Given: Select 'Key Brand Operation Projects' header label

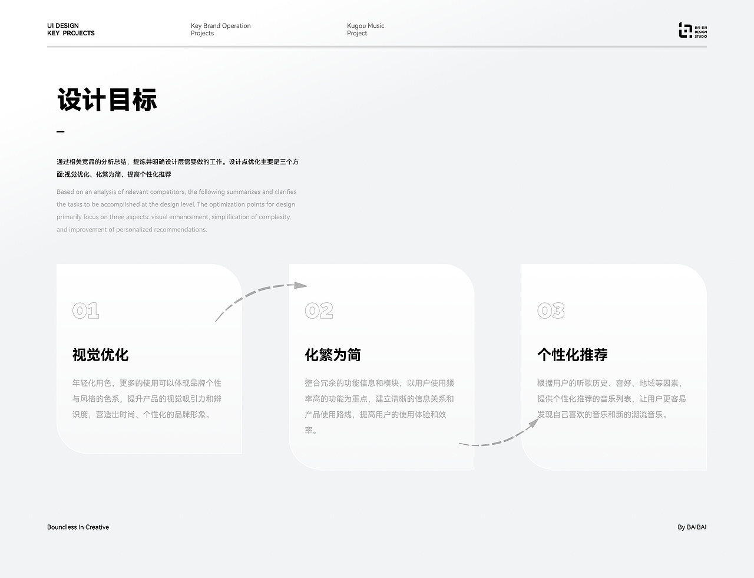Looking at the screenshot, I should pyautogui.click(x=221, y=29).
